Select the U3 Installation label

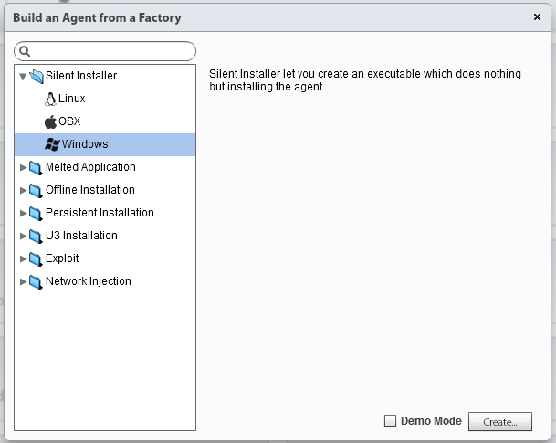[81, 236]
